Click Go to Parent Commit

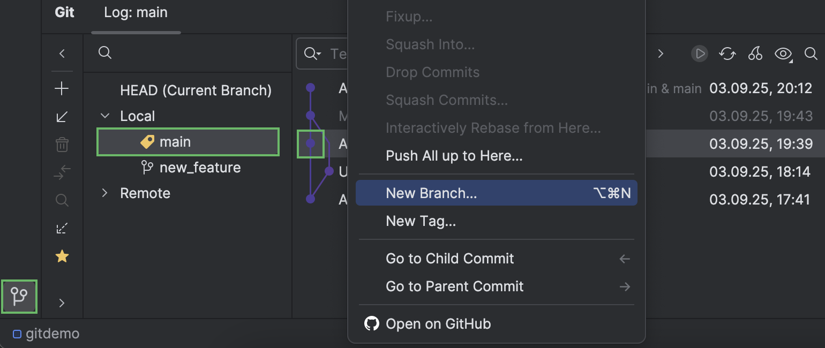(x=454, y=286)
